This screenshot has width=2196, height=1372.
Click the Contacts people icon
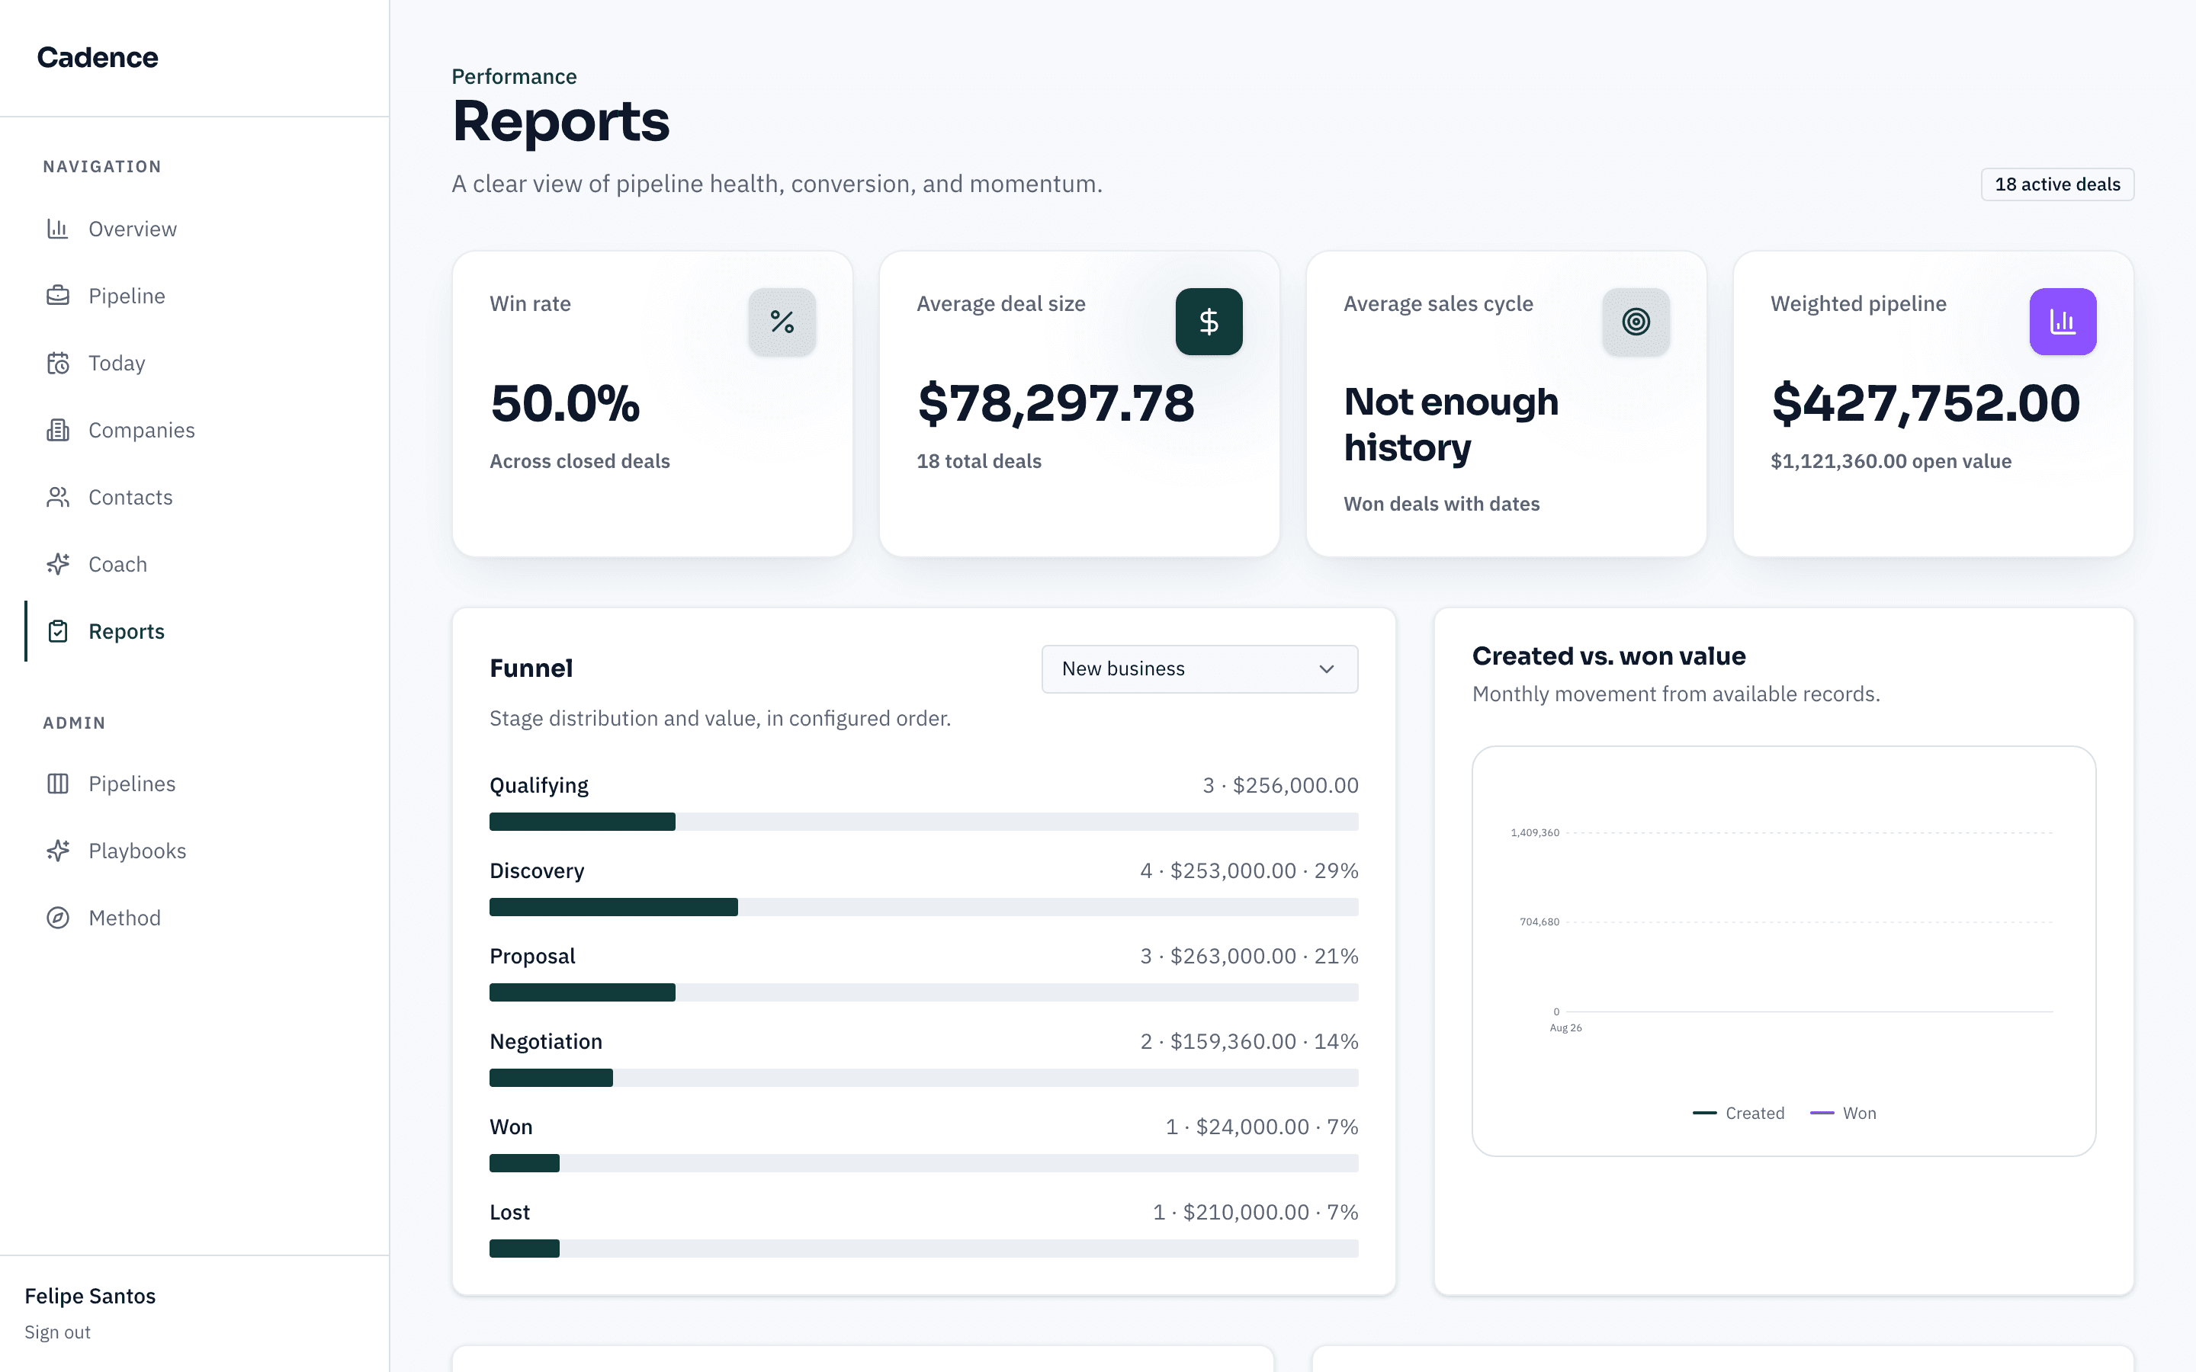pyautogui.click(x=58, y=497)
